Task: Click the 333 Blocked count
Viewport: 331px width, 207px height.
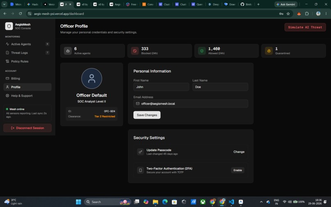Action: click(x=145, y=48)
